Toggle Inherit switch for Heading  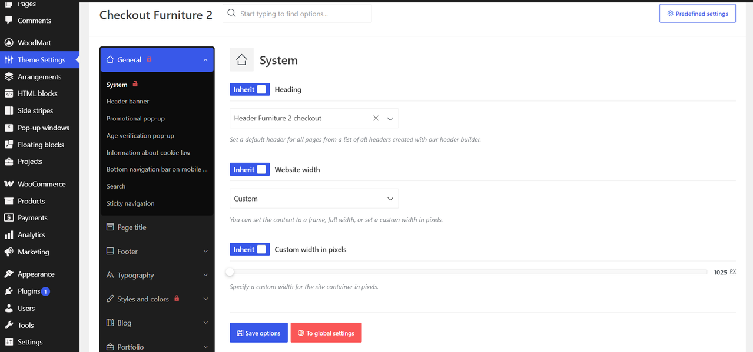pos(250,89)
